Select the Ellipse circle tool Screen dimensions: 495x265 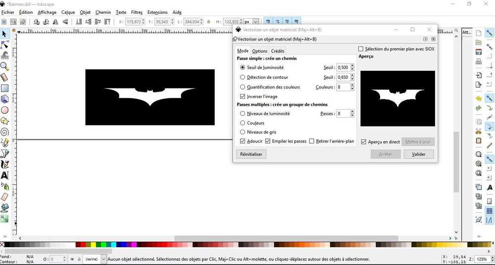[4, 110]
